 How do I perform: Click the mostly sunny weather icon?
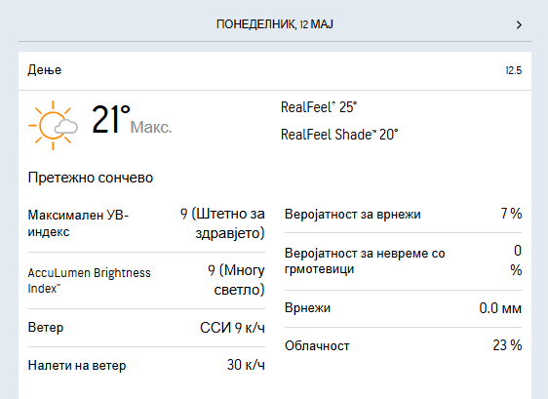53,125
